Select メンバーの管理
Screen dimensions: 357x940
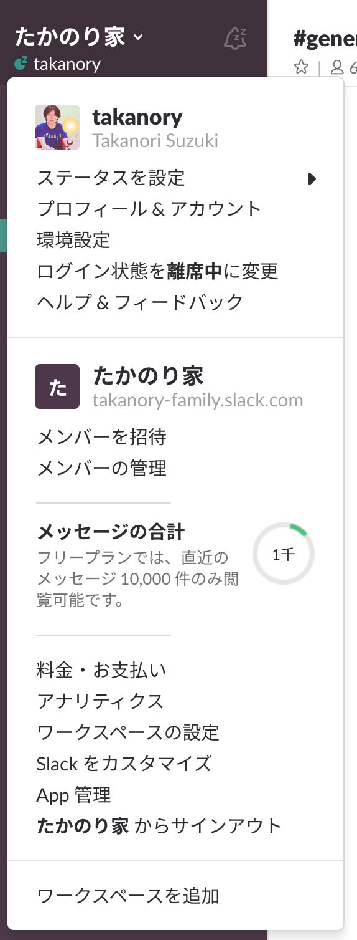[x=101, y=468]
